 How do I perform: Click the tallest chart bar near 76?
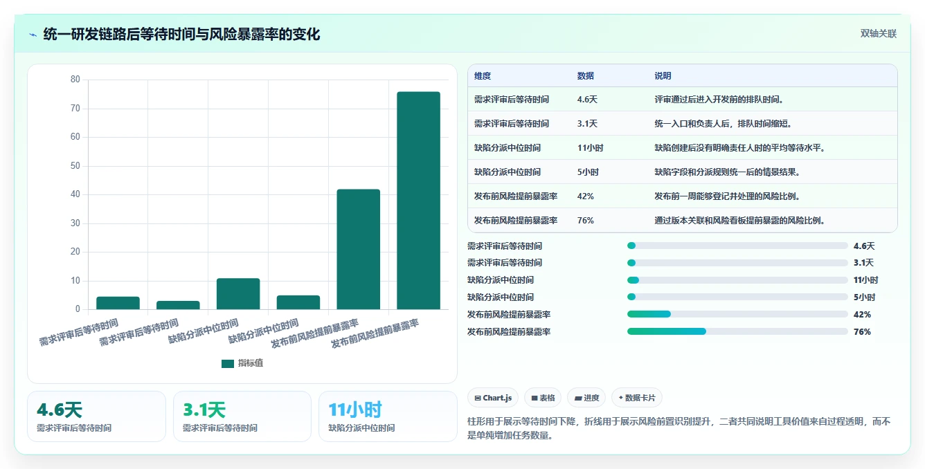(418, 201)
